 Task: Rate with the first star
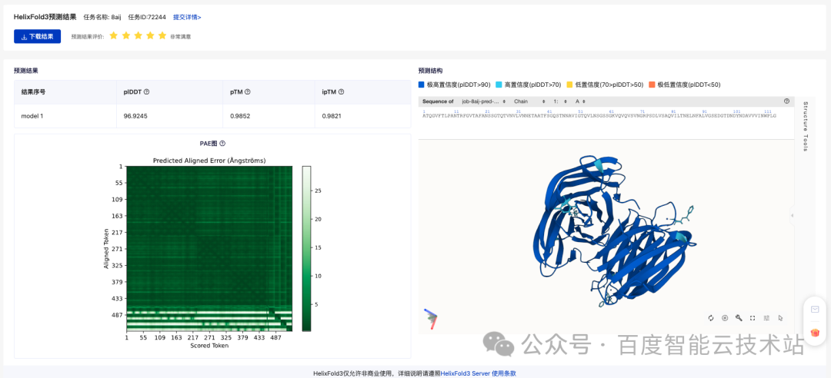tap(113, 36)
